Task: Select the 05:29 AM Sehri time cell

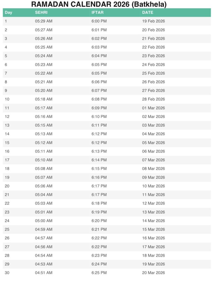Action: click(44, 21)
